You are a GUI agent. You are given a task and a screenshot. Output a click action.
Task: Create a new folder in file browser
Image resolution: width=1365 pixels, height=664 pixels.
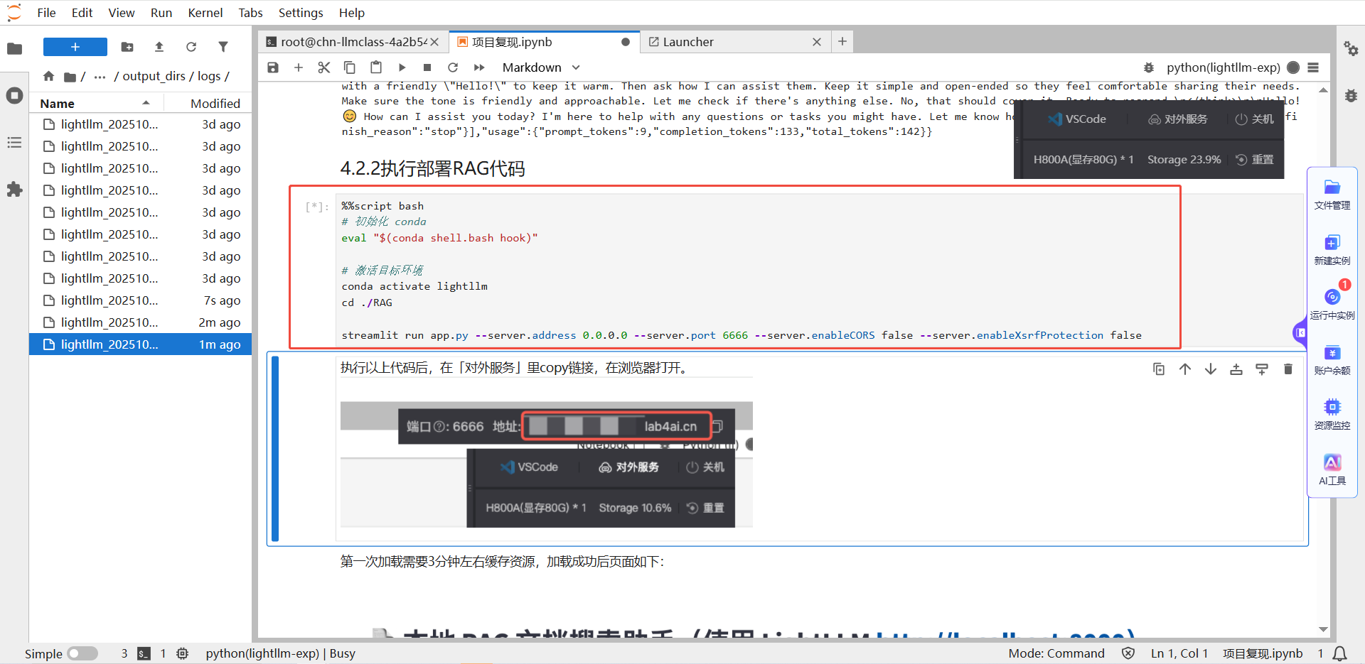click(x=127, y=47)
